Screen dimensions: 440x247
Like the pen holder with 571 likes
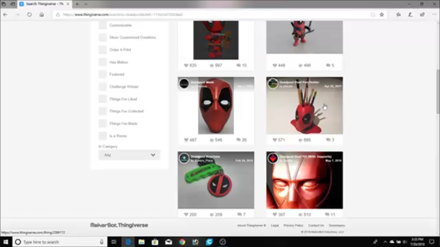pyautogui.click(x=275, y=140)
